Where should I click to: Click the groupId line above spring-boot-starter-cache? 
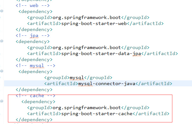point(88,108)
